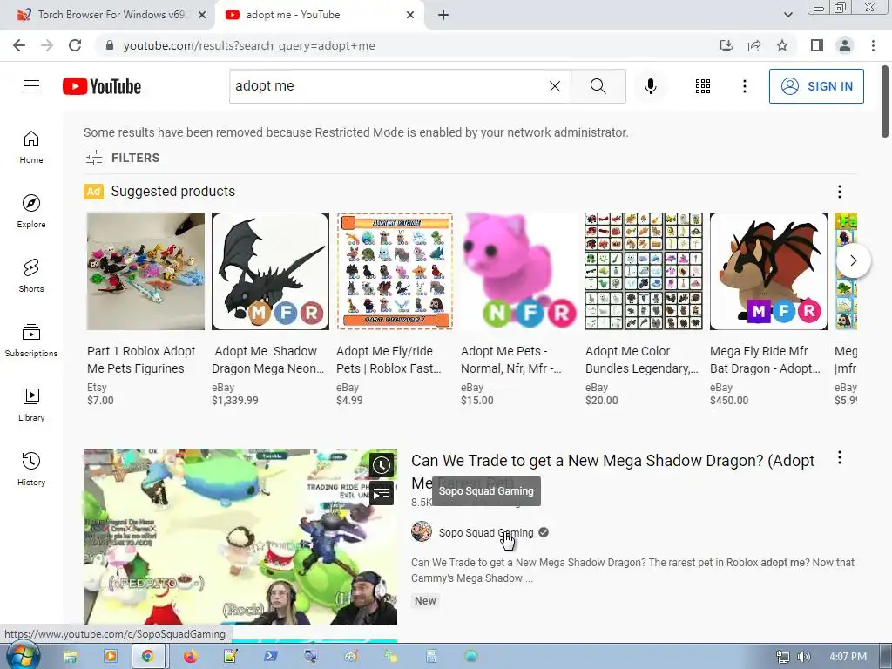Add video to Watch later via clock
Screen dimensions: 892x669
(382, 465)
